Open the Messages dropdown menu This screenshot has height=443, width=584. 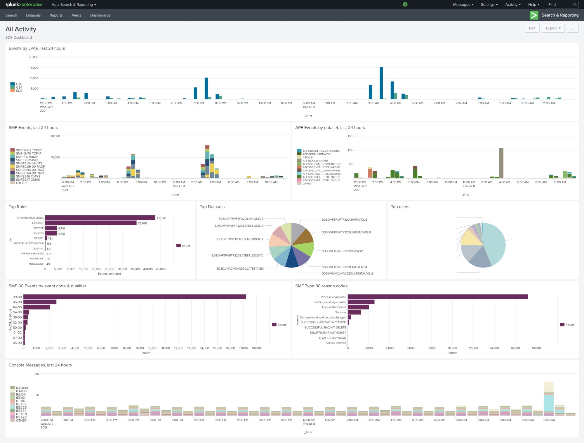click(x=463, y=5)
